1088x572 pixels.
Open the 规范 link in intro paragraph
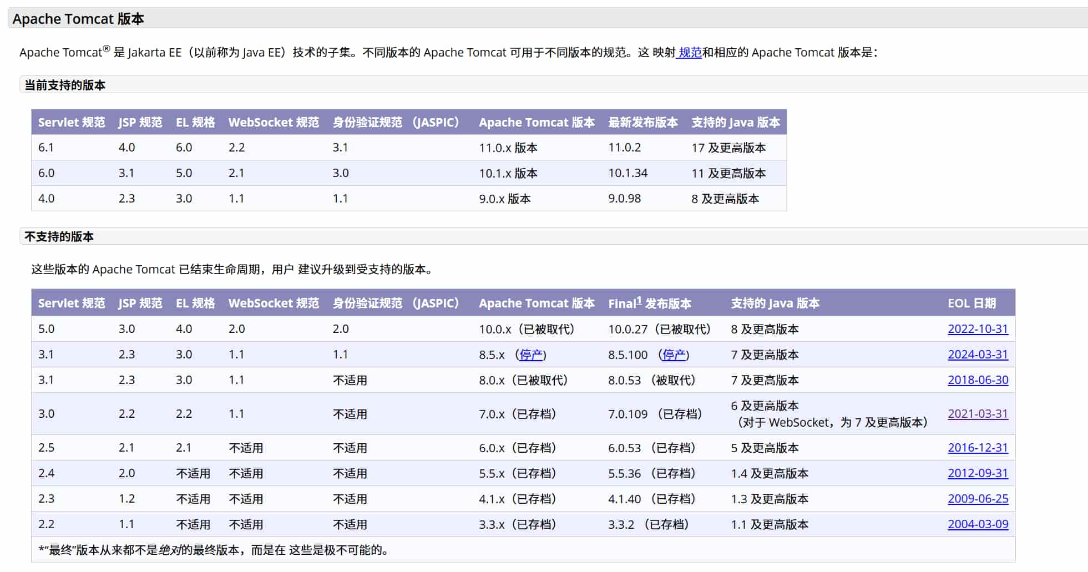(x=690, y=52)
